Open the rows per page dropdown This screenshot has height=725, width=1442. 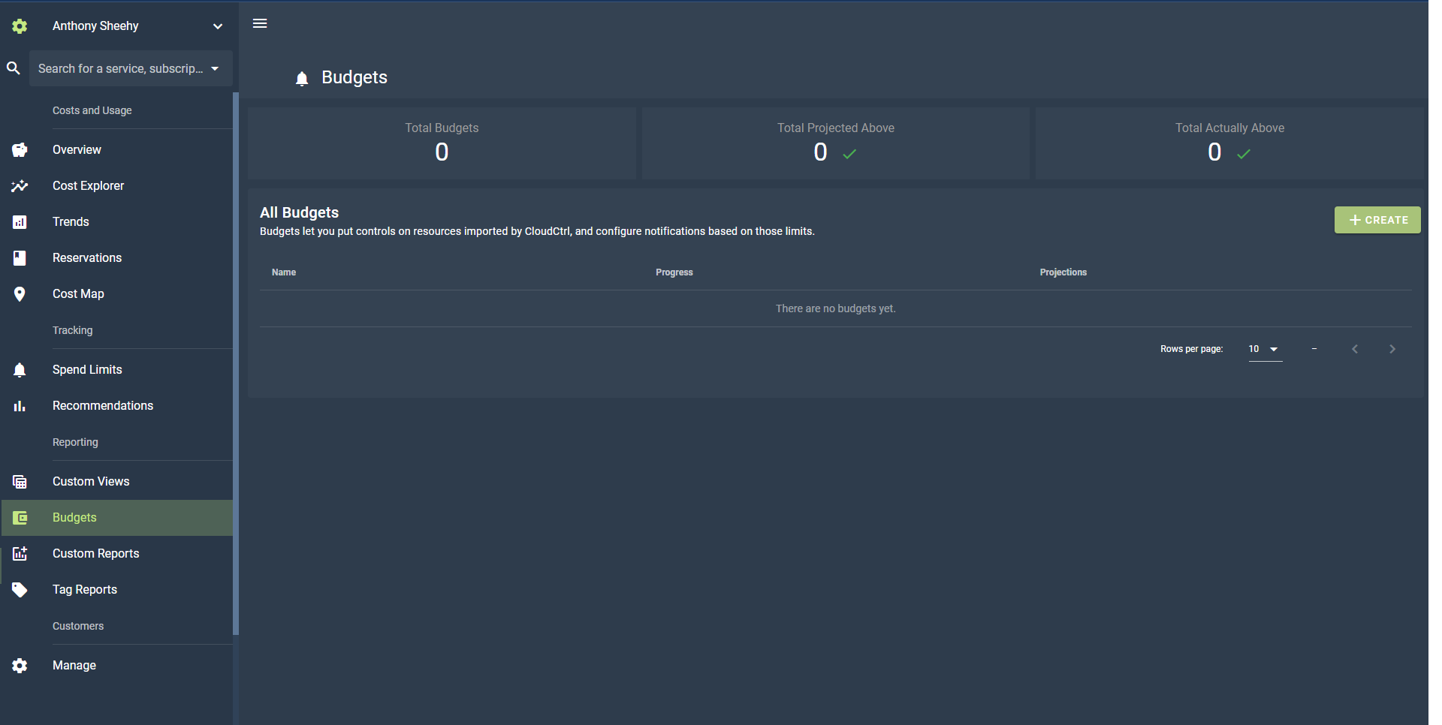pos(1265,349)
